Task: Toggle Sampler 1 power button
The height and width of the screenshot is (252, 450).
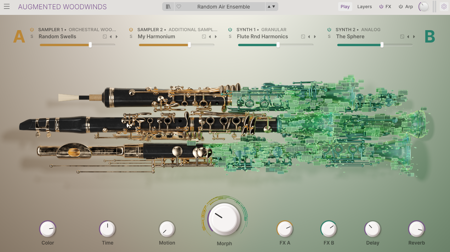Action: coord(32,30)
